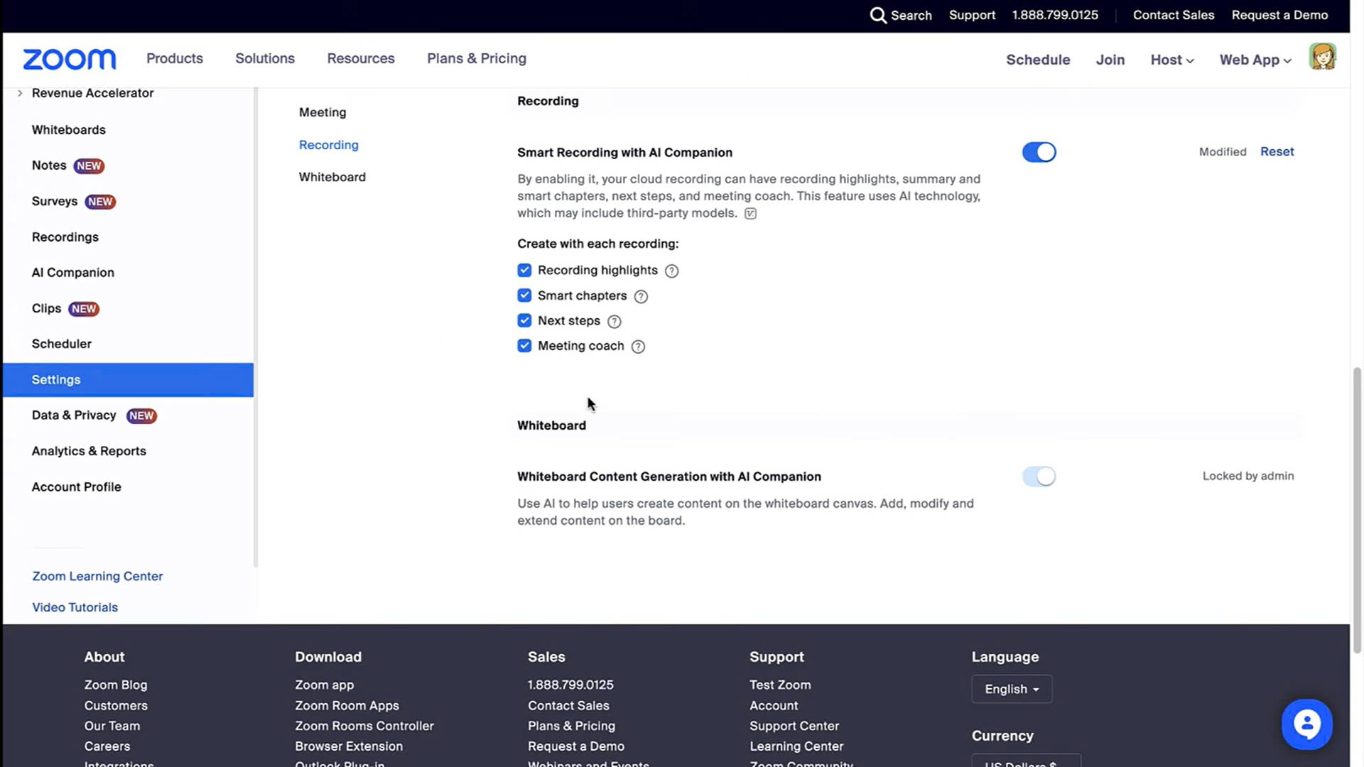The height and width of the screenshot is (767, 1364).
Task: Click help icon beside Smart chapters
Action: 641,296
